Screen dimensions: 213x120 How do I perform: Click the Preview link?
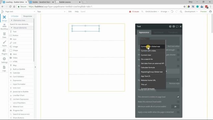point(203,12)
